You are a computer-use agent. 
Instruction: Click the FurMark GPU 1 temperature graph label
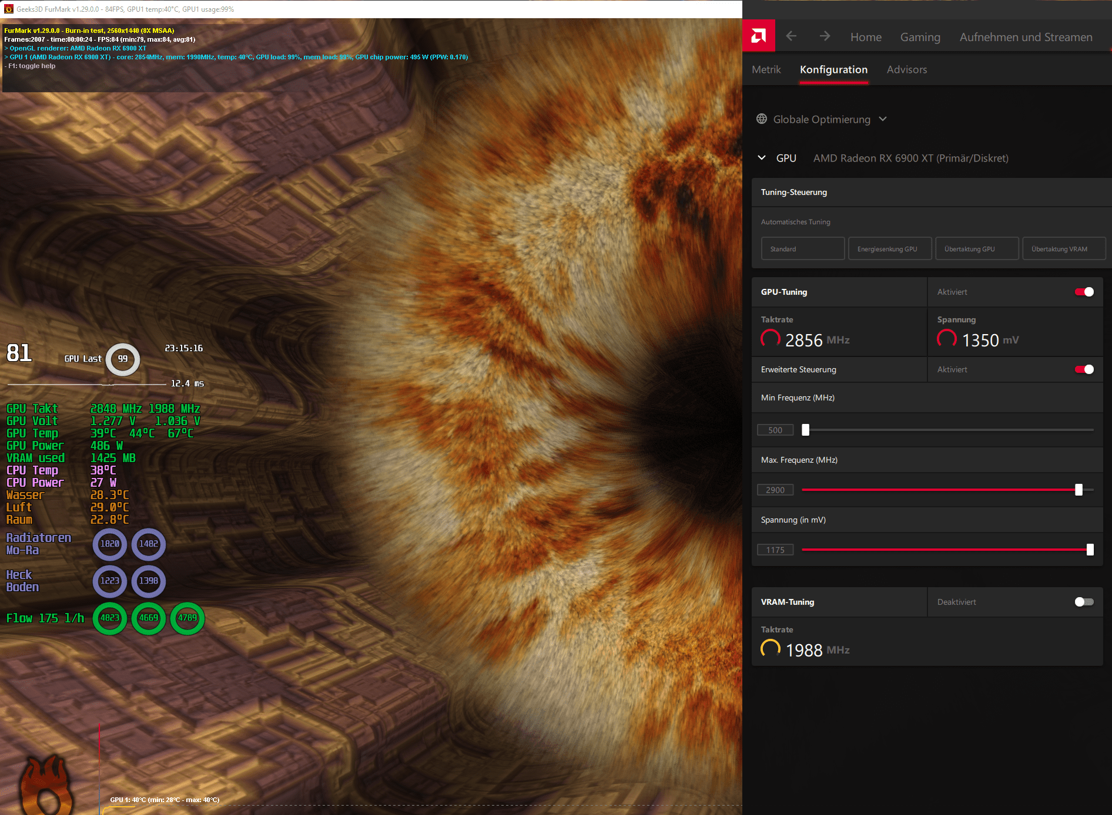[165, 800]
